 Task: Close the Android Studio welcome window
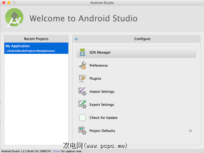(3, 3)
